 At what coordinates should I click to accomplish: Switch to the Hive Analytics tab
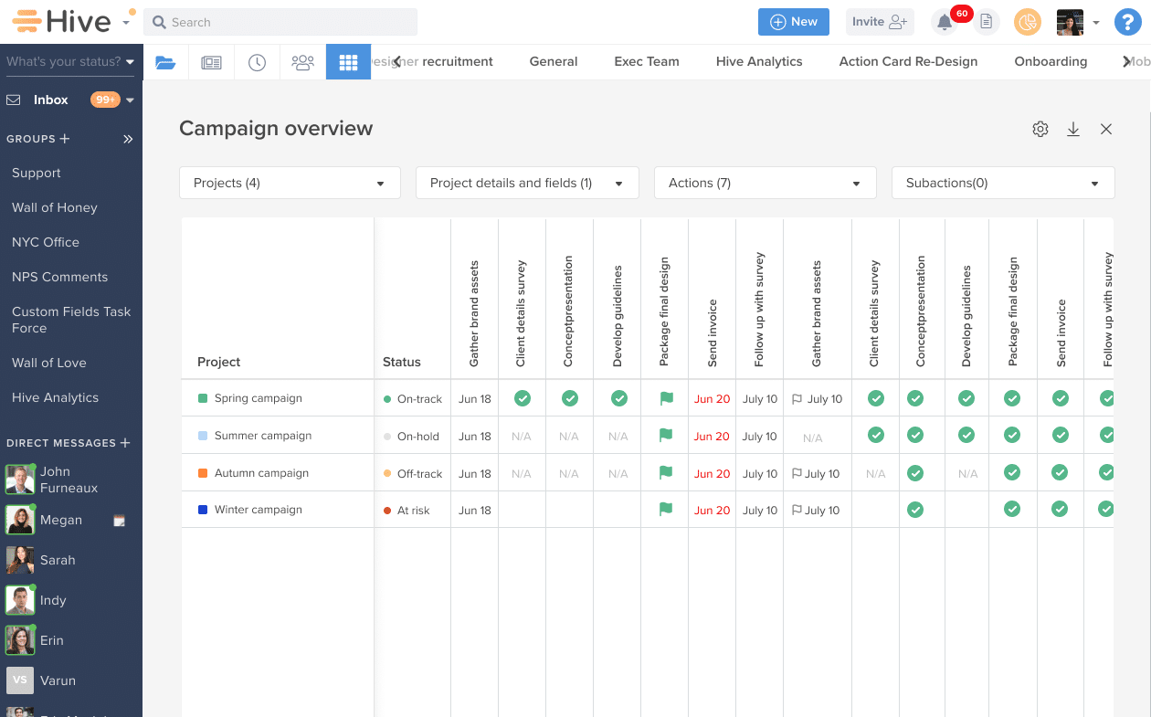click(759, 62)
